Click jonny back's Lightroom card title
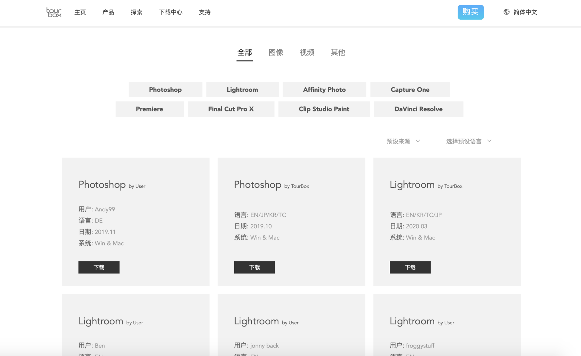 coord(266,321)
